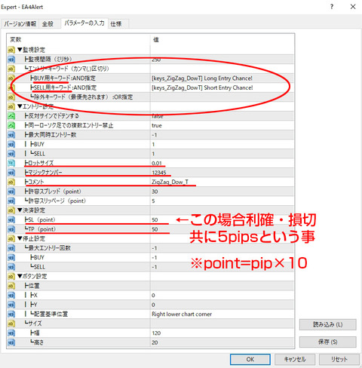The image size is (362, 368).
Task: Click the integer icon of X position row
Action: click(x=11, y=295)
